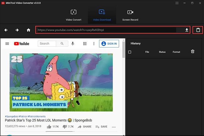The image size is (204, 136).
Task: Open the #PatrickMoments hashtag link
Action: (x=36, y=117)
